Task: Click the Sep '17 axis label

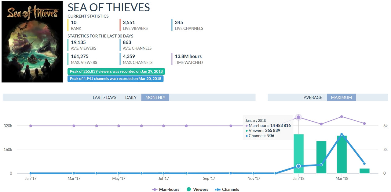Action: pyautogui.click(x=209, y=179)
